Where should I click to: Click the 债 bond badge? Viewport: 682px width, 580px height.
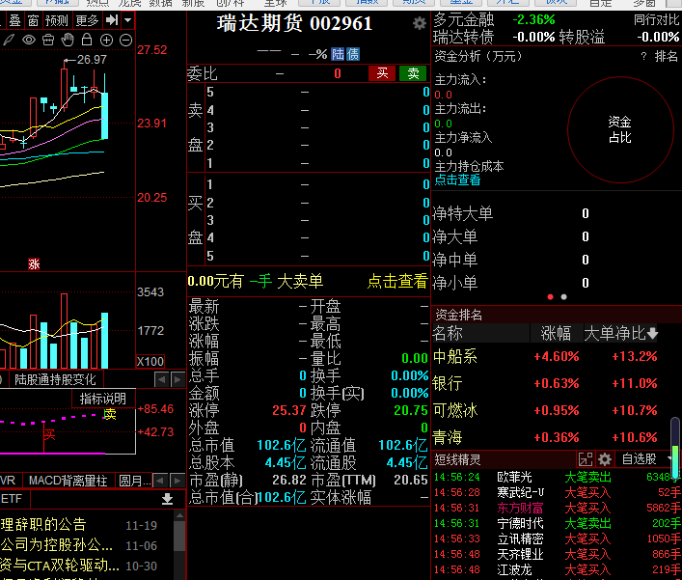(x=352, y=54)
